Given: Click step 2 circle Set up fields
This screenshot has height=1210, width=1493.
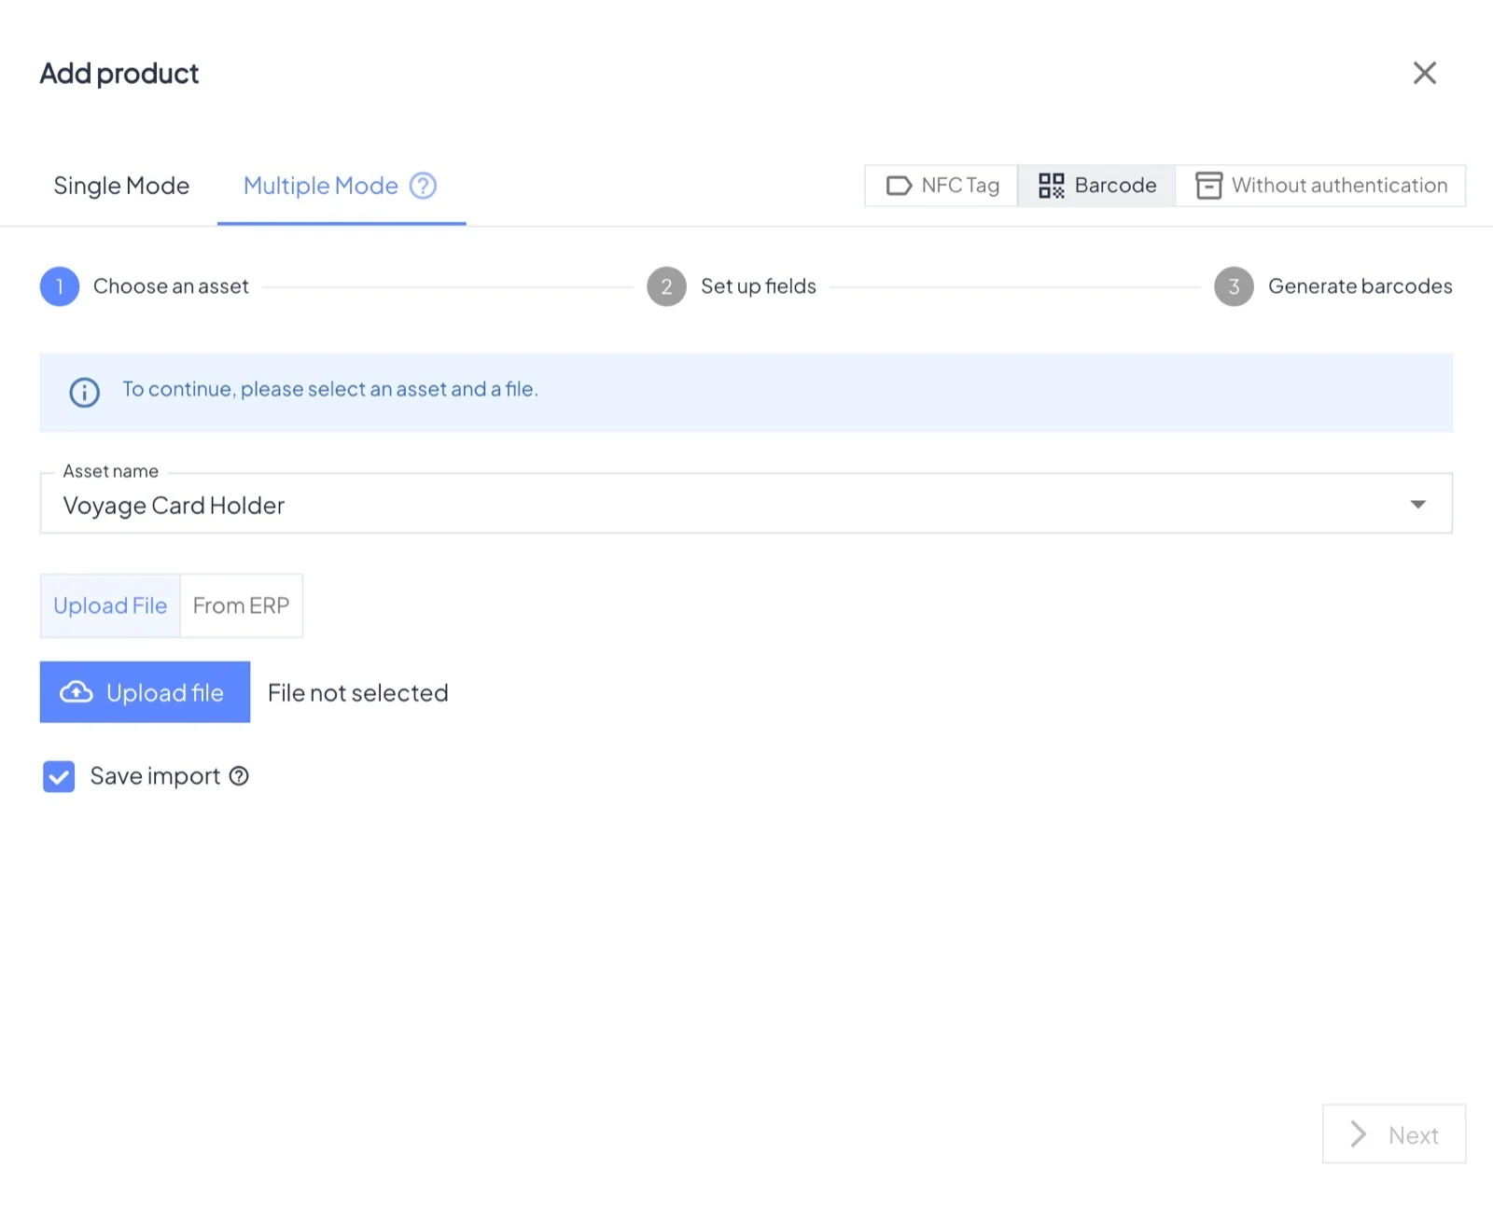Looking at the screenshot, I should [666, 286].
